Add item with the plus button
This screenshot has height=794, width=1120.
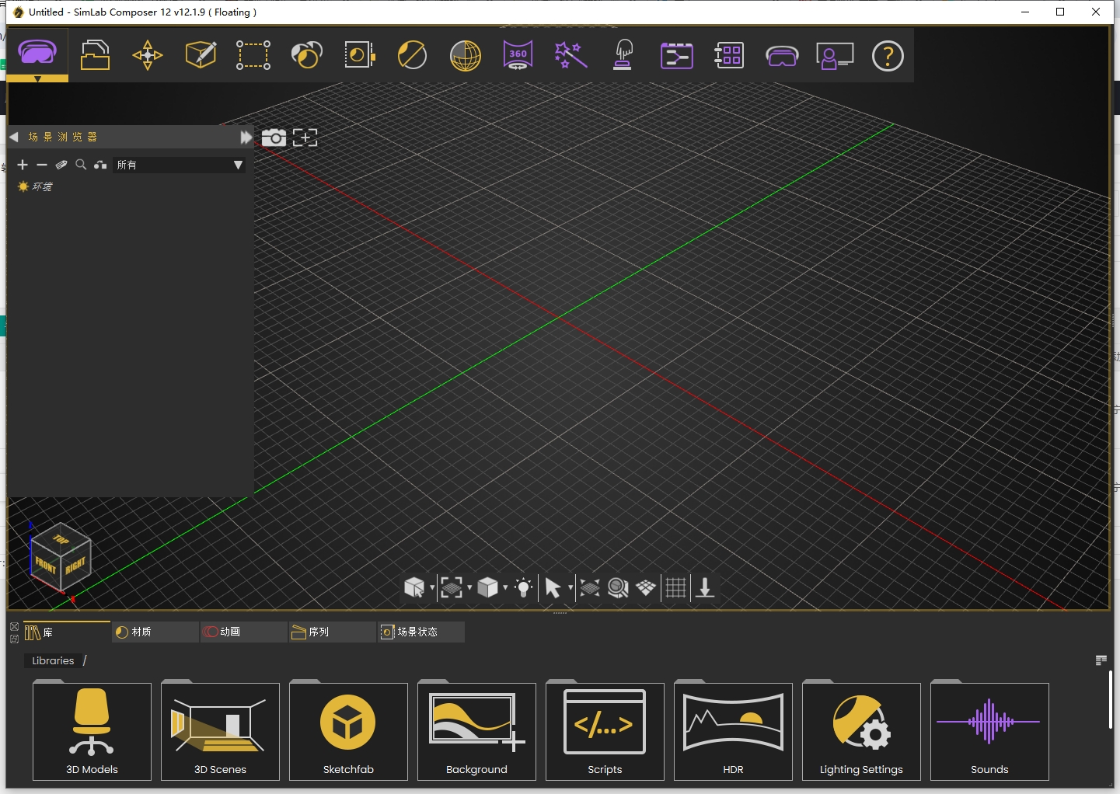23,165
